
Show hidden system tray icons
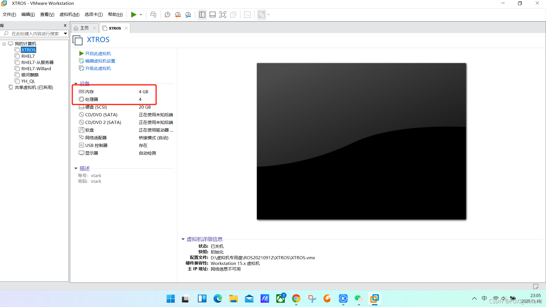(x=474, y=298)
